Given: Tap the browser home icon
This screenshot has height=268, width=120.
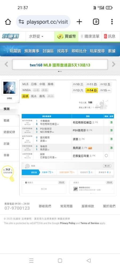Looking at the screenshot, I should pyautogui.click(x=8, y=22).
